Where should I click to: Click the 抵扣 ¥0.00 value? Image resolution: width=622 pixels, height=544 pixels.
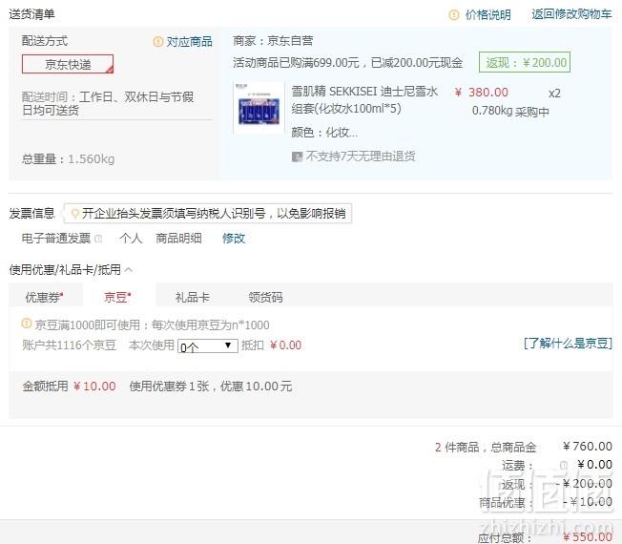pyautogui.click(x=285, y=345)
